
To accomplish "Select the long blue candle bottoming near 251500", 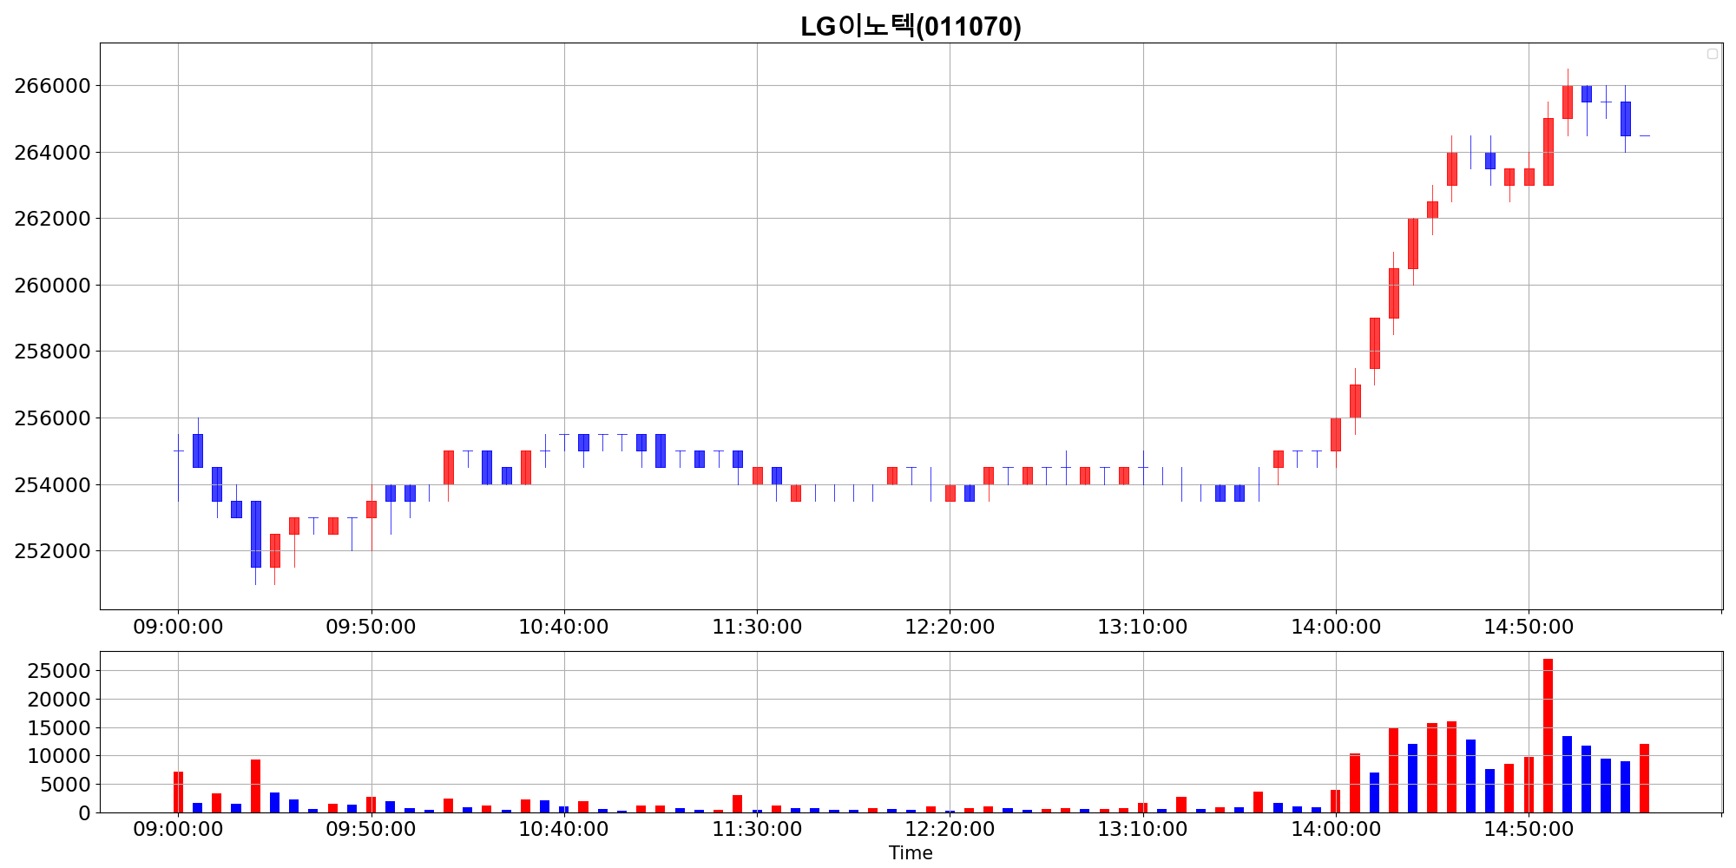I will click(255, 534).
